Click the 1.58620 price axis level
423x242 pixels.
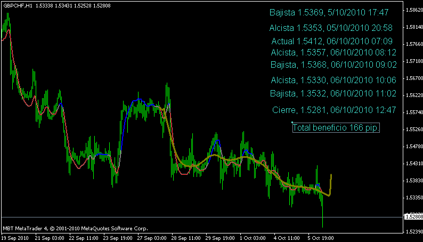pyautogui.click(x=413, y=10)
